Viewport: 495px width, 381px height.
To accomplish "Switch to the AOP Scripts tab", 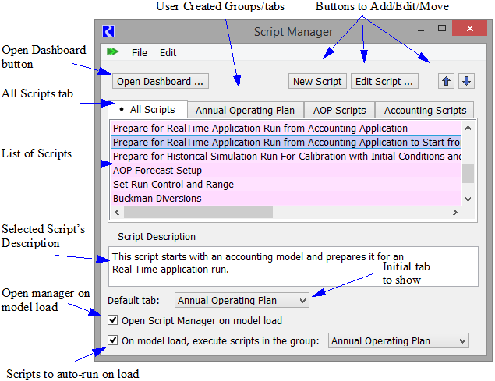I will (339, 110).
